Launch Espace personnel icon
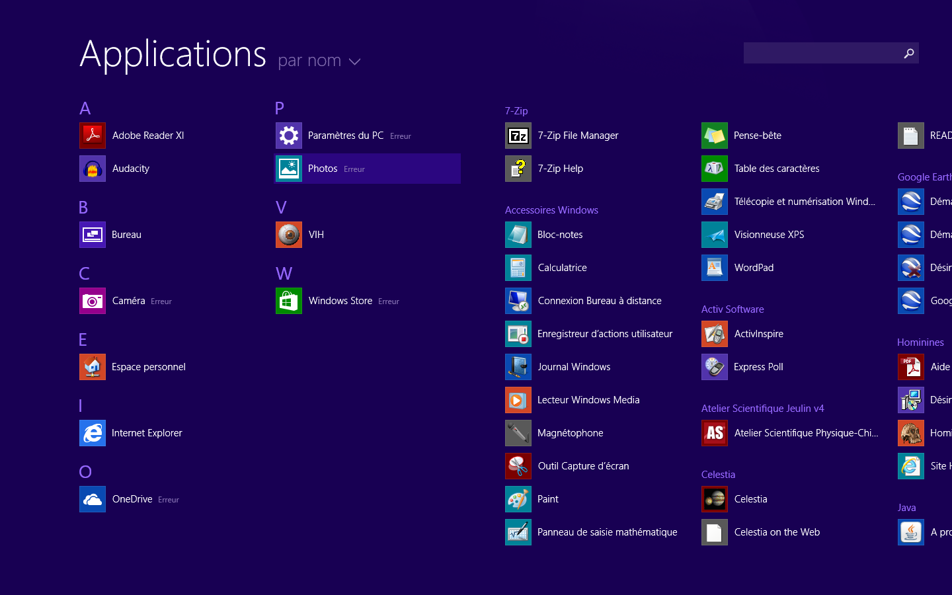952x595 pixels. tap(93, 367)
